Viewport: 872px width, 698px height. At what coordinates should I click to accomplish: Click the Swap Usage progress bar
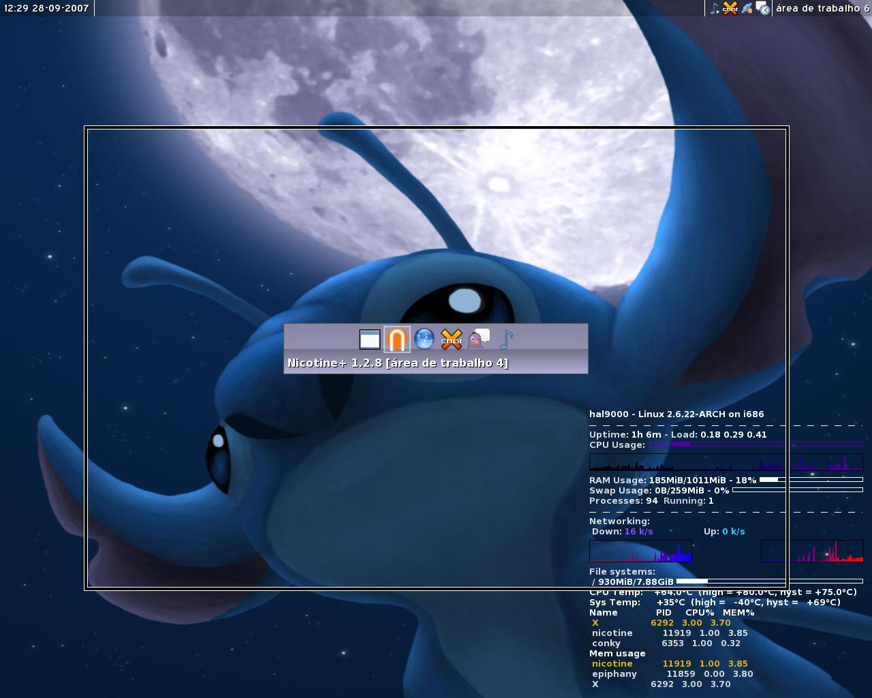797,489
